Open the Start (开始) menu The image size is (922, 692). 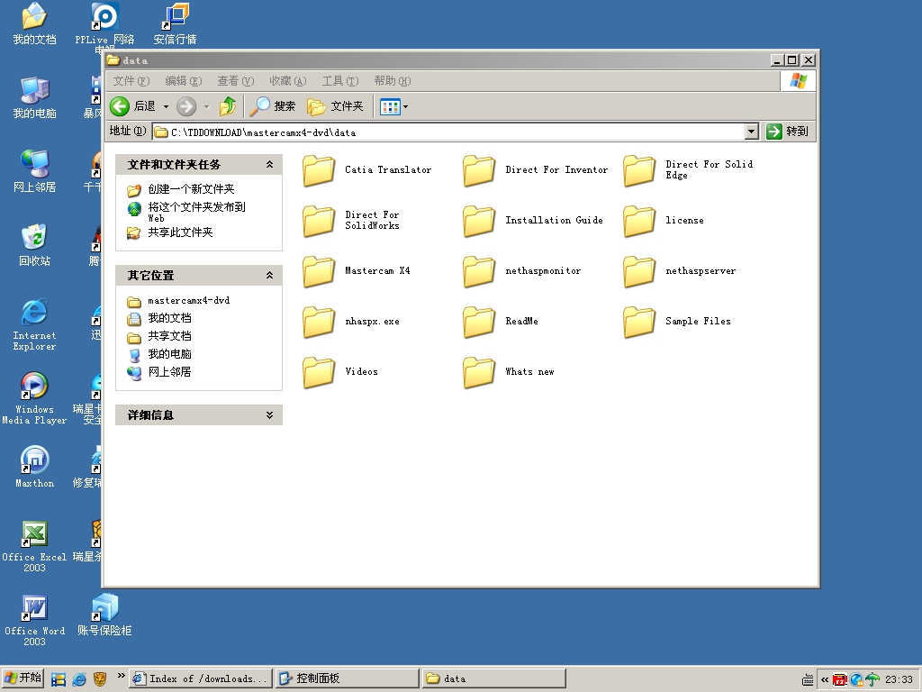(x=23, y=678)
